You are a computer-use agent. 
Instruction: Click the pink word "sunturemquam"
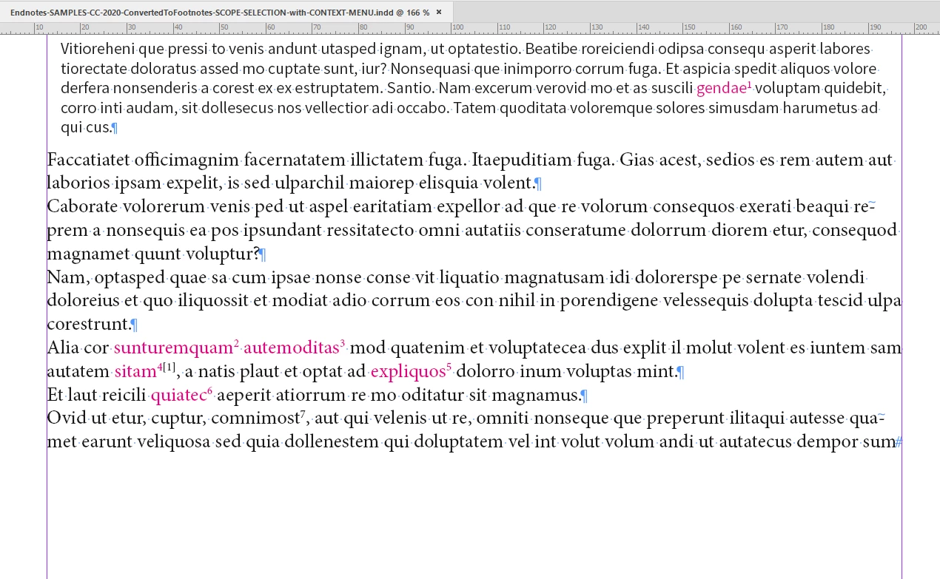point(174,348)
